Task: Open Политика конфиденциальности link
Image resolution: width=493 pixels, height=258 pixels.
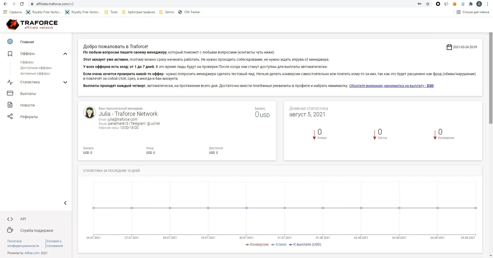Action: (23, 243)
